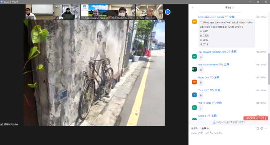
Task: Click the chat panel vertical scrollbar
Action: tap(269, 69)
